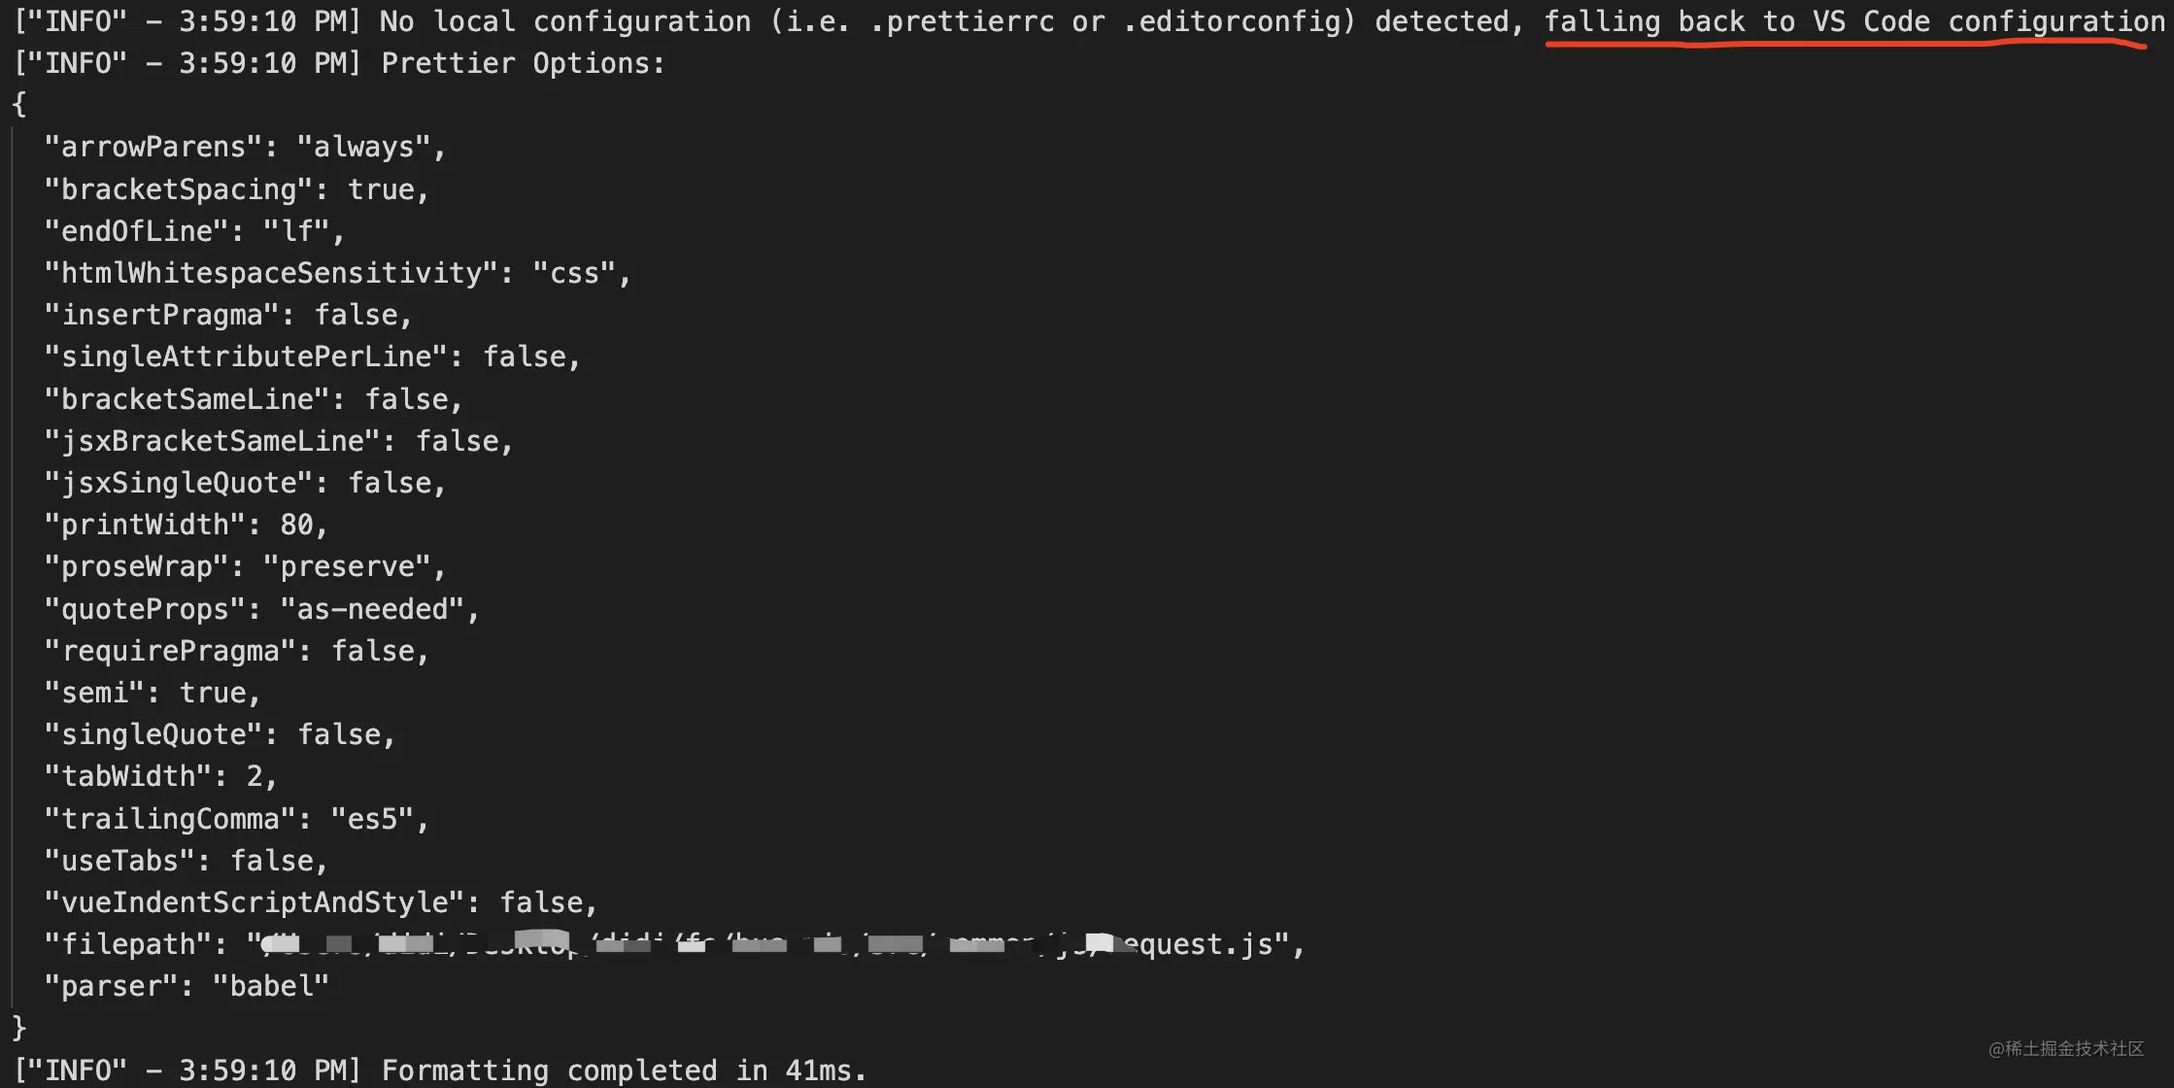The width and height of the screenshot is (2174, 1088).
Task: Click the "proseWrap" preserve value
Action: 347,566
